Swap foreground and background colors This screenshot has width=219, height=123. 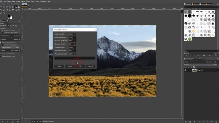pyautogui.click(x=12, y=15)
